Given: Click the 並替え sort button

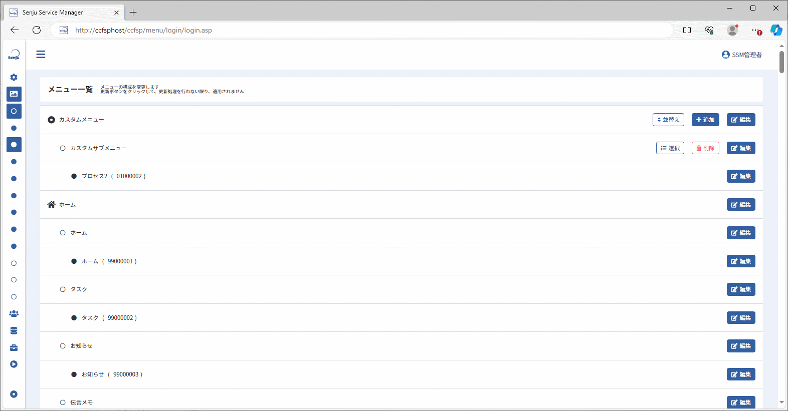Looking at the screenshot, I should [668, 120].
